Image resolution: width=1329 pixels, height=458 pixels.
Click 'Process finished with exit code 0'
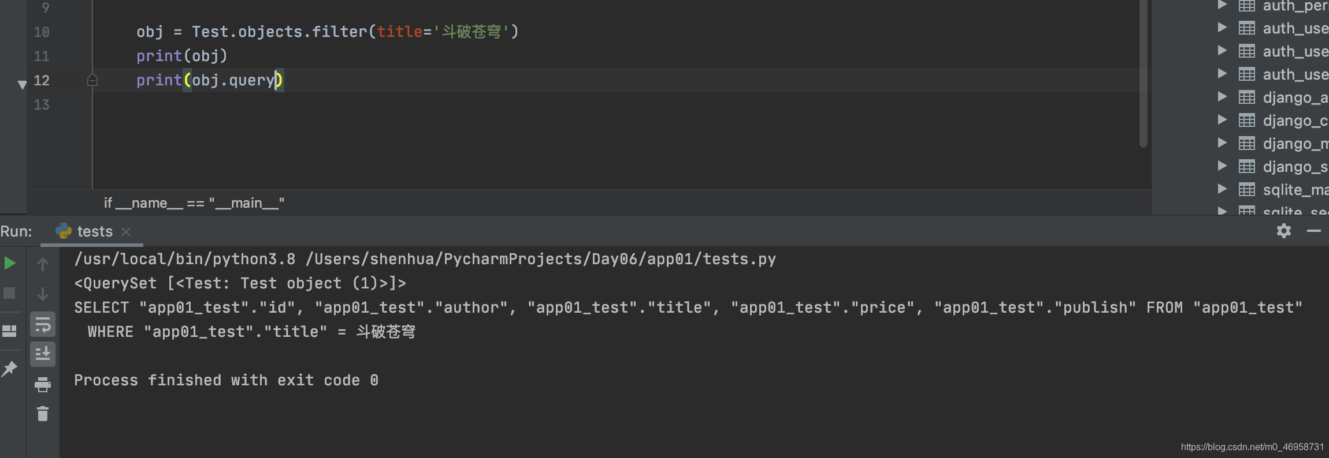click(227, 380)
